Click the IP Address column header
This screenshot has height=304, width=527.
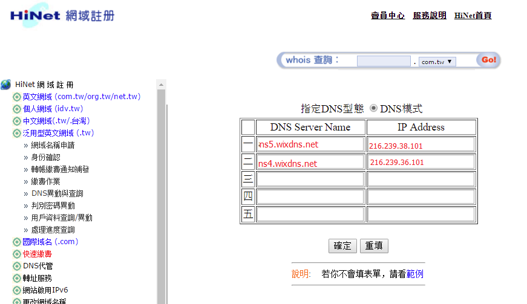coord(421,127)
